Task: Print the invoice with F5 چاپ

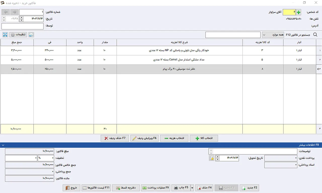Action: pyautogui.click(x=181, y=188)
